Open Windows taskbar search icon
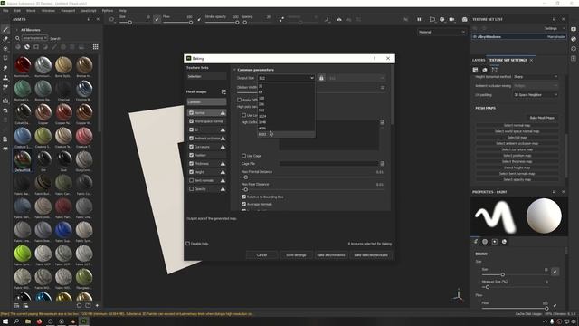 point(16,321)
